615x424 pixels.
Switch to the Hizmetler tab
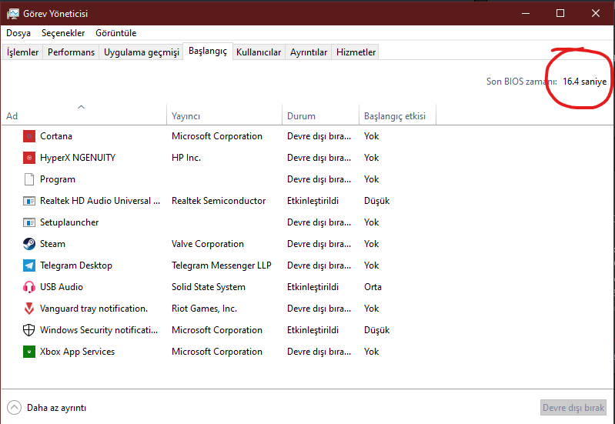point(356,52)
